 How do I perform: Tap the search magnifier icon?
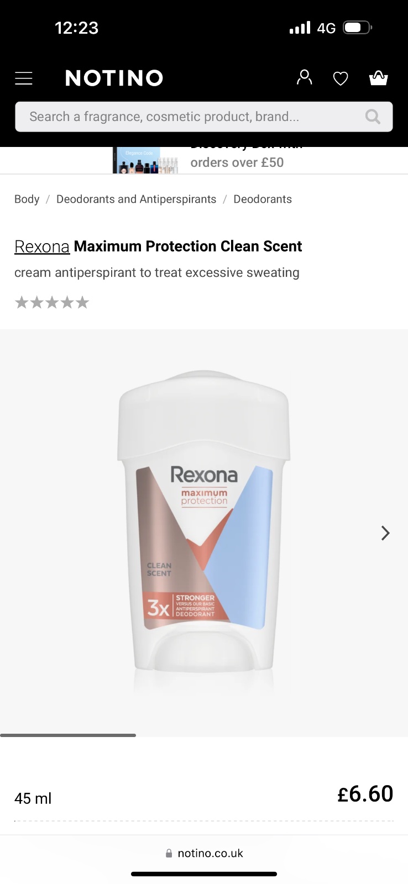click(373, 117)
